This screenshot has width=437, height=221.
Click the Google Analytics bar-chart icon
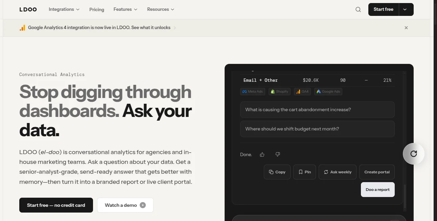pos(22,28)
